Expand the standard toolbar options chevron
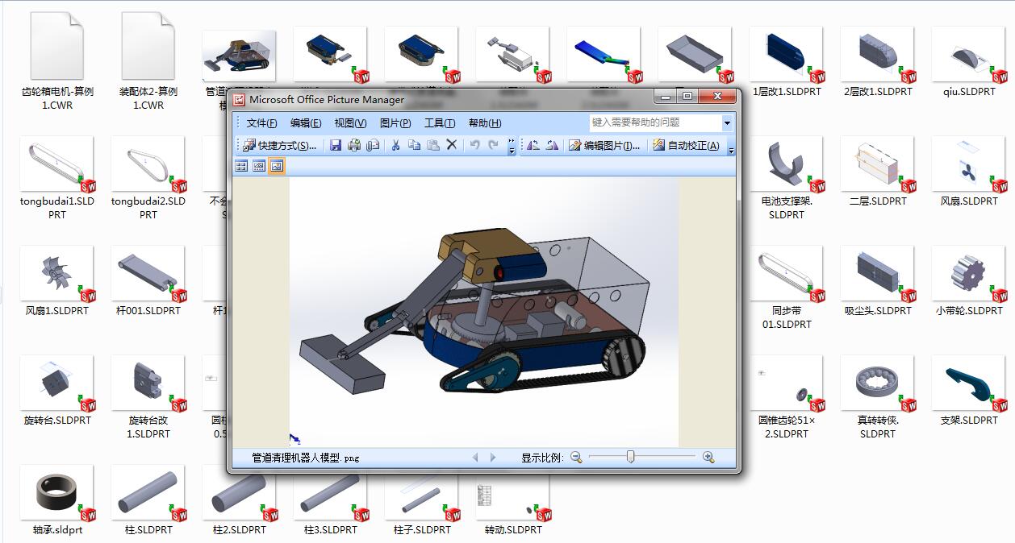The height and width of the screenshot is (543, 1015). click(x=512, y=146)
